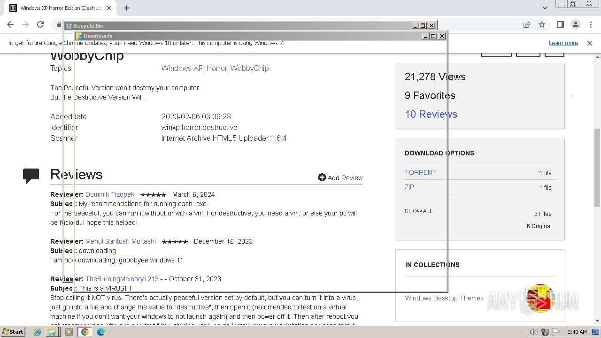The width and height of the screenshot is (601, 338).
Task: Open the Horror topic link
Action: coord(216,68)
